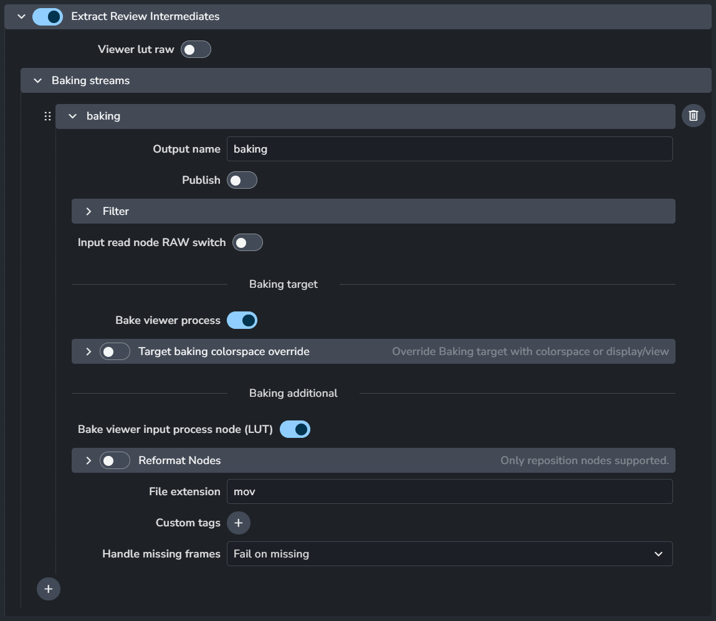Add a new baking stream
Viewport: 716px width, 621px height.
point(49,589)
